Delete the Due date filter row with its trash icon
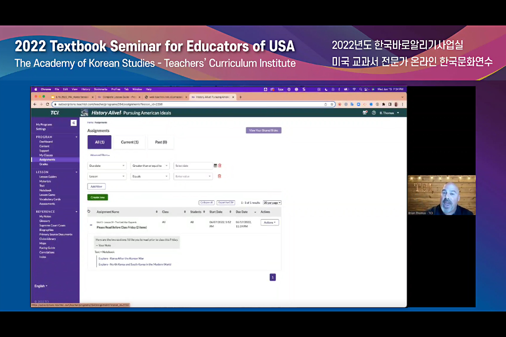Viewport: 506px width, 337px height. 220,166
